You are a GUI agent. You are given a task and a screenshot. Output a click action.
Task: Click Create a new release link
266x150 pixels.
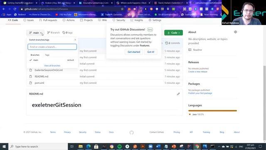(198, 72)
